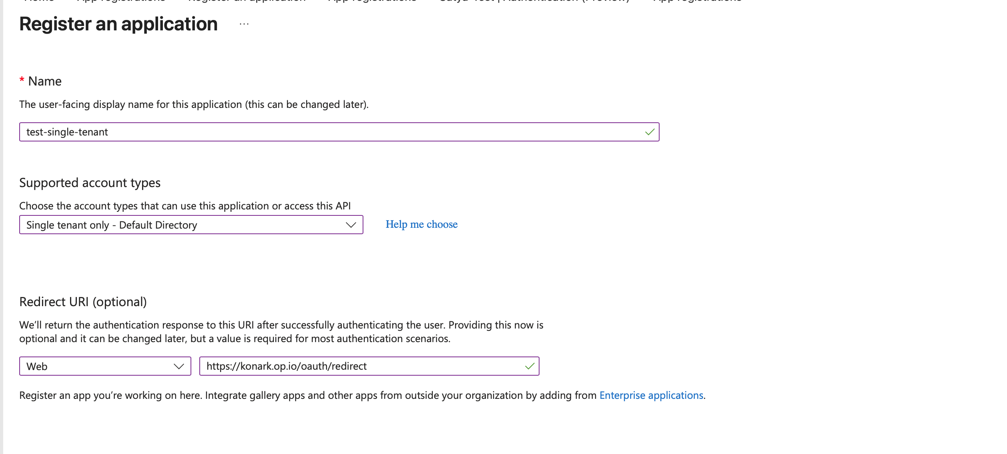Focus the test-single-tenant name input field
Screen dimensions: 1007x454
[x=320, y=132]
